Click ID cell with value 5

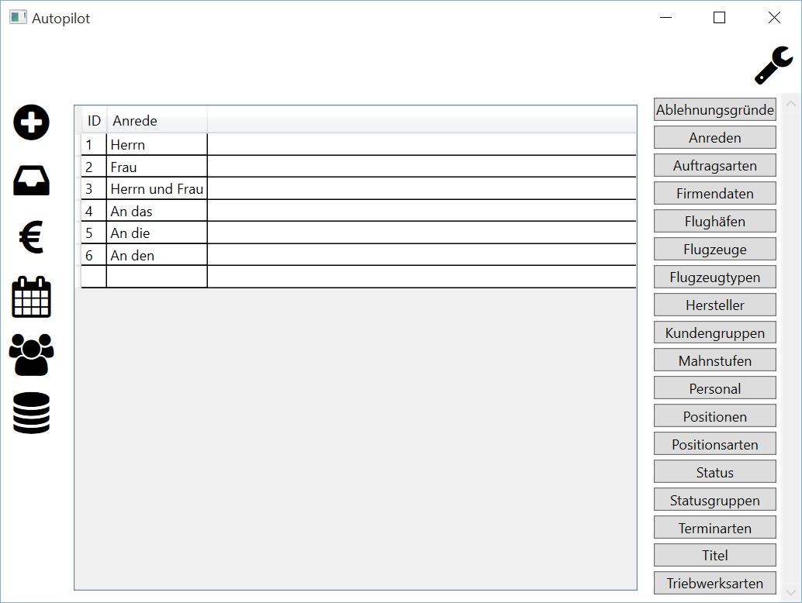pos(94,233)
